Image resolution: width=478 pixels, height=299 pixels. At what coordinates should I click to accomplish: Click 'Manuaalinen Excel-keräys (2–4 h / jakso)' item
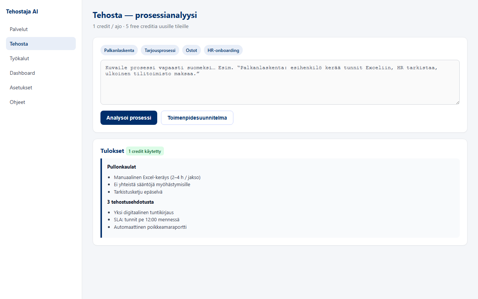[157, 178]
